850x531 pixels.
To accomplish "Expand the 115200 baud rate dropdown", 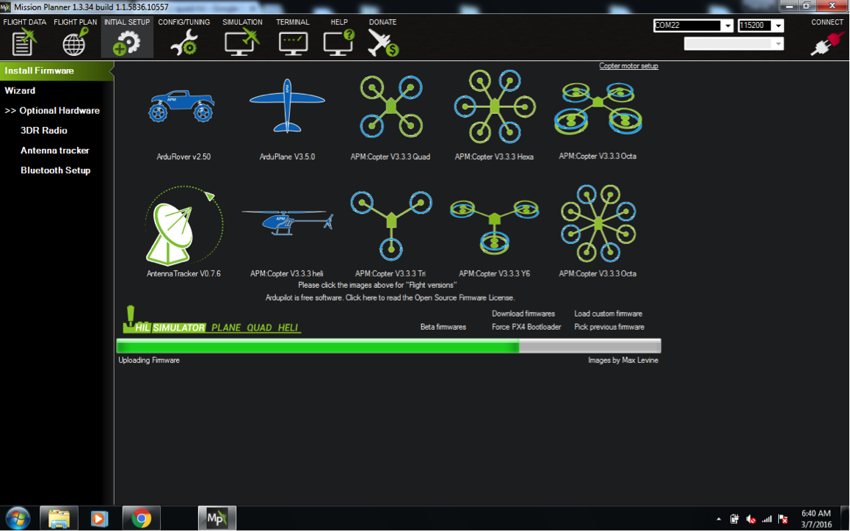I will tap(779, 26).
